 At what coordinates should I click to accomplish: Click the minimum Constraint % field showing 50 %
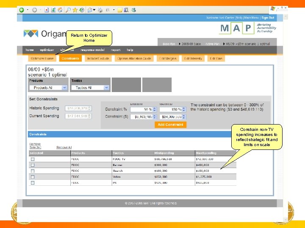tap(143, 109)
